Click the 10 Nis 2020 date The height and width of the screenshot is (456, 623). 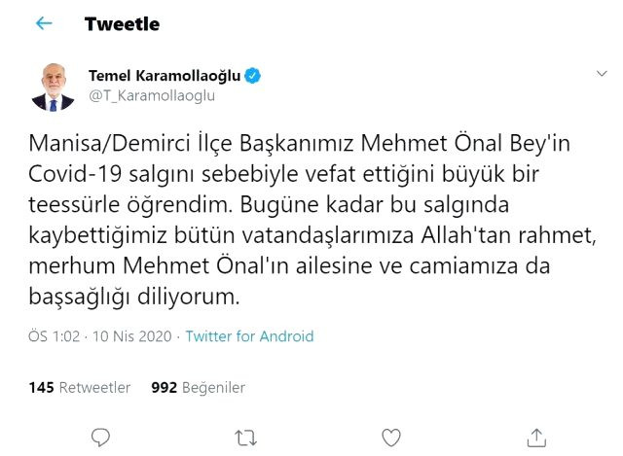(x=132, y=336)
